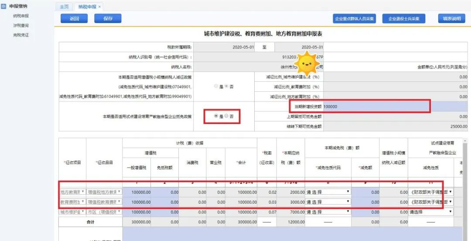
Task: Select 是 for 产教融合型企业抵免政策
Action: tap(216, 116)
